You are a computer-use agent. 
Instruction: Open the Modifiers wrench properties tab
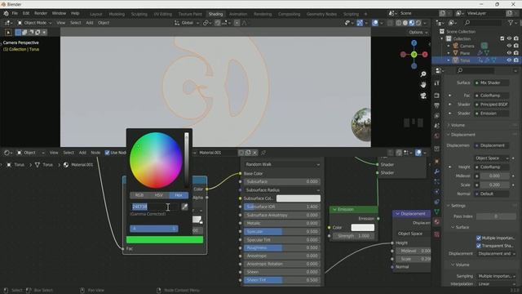point(437,171)
